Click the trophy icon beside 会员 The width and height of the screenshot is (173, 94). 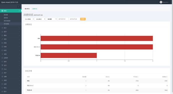coord(2,65)
